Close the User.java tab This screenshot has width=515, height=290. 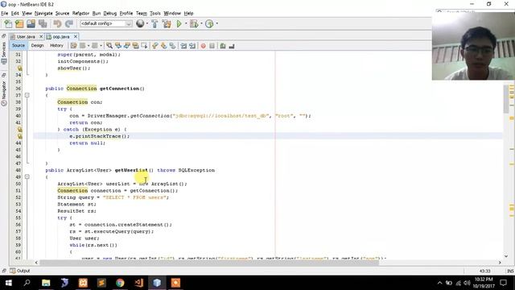click(x=41, y=36)
